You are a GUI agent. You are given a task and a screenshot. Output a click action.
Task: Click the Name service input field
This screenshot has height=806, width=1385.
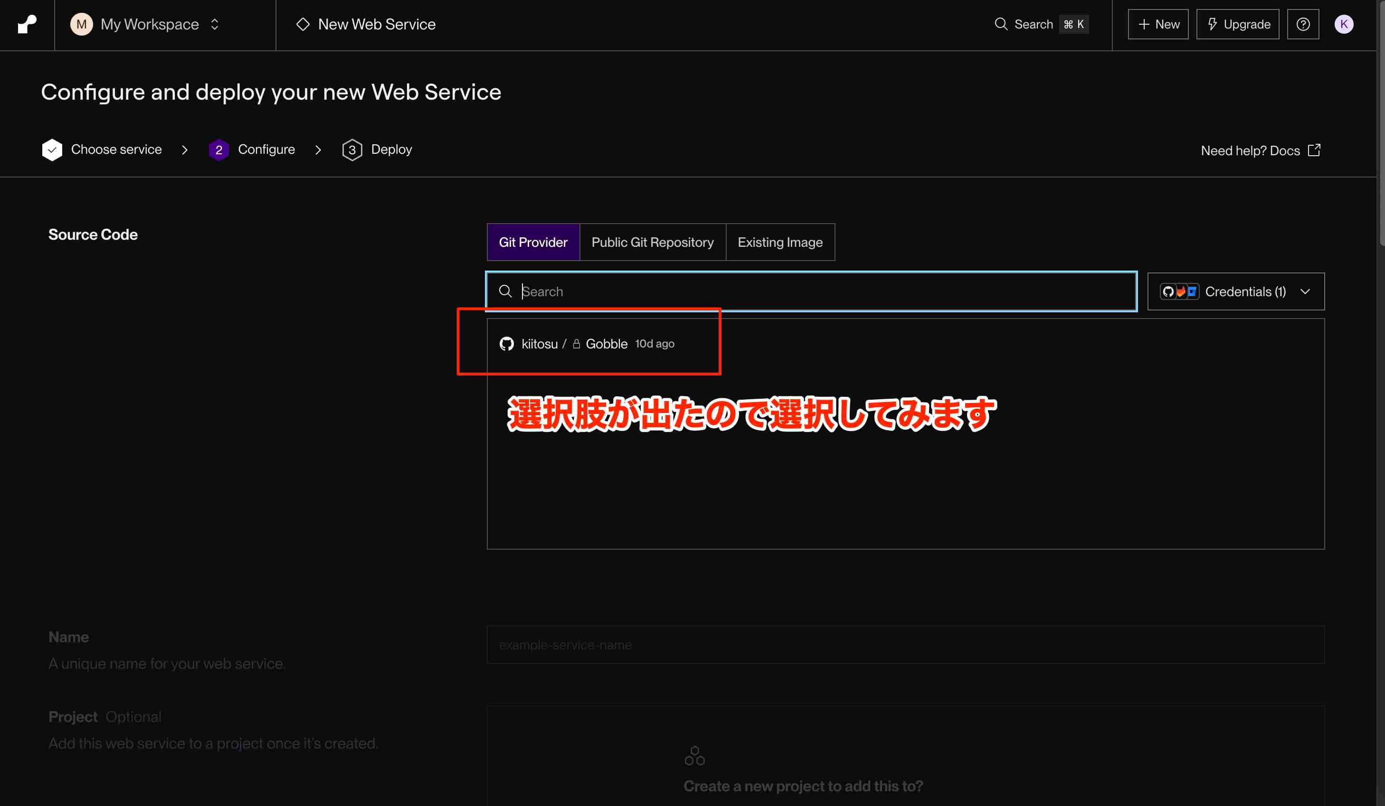coord(905,645)
